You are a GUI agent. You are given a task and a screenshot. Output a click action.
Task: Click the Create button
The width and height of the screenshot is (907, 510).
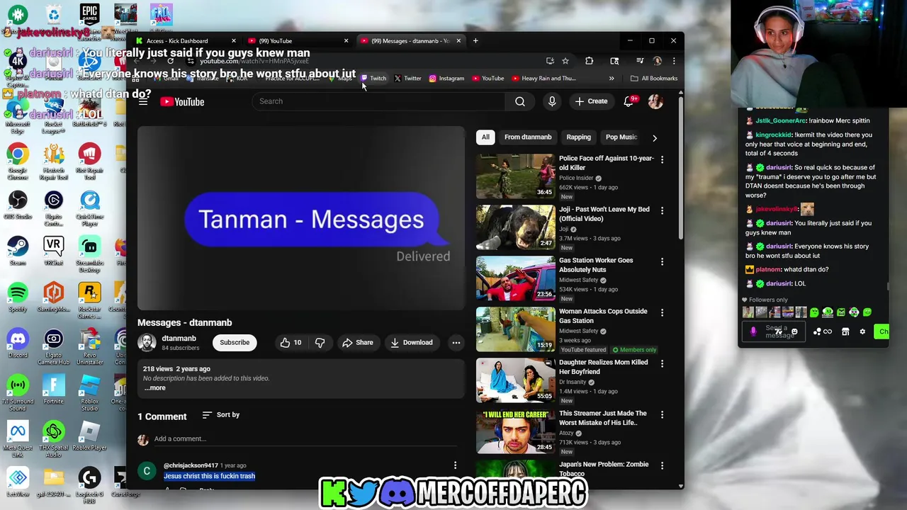[591, 101]
